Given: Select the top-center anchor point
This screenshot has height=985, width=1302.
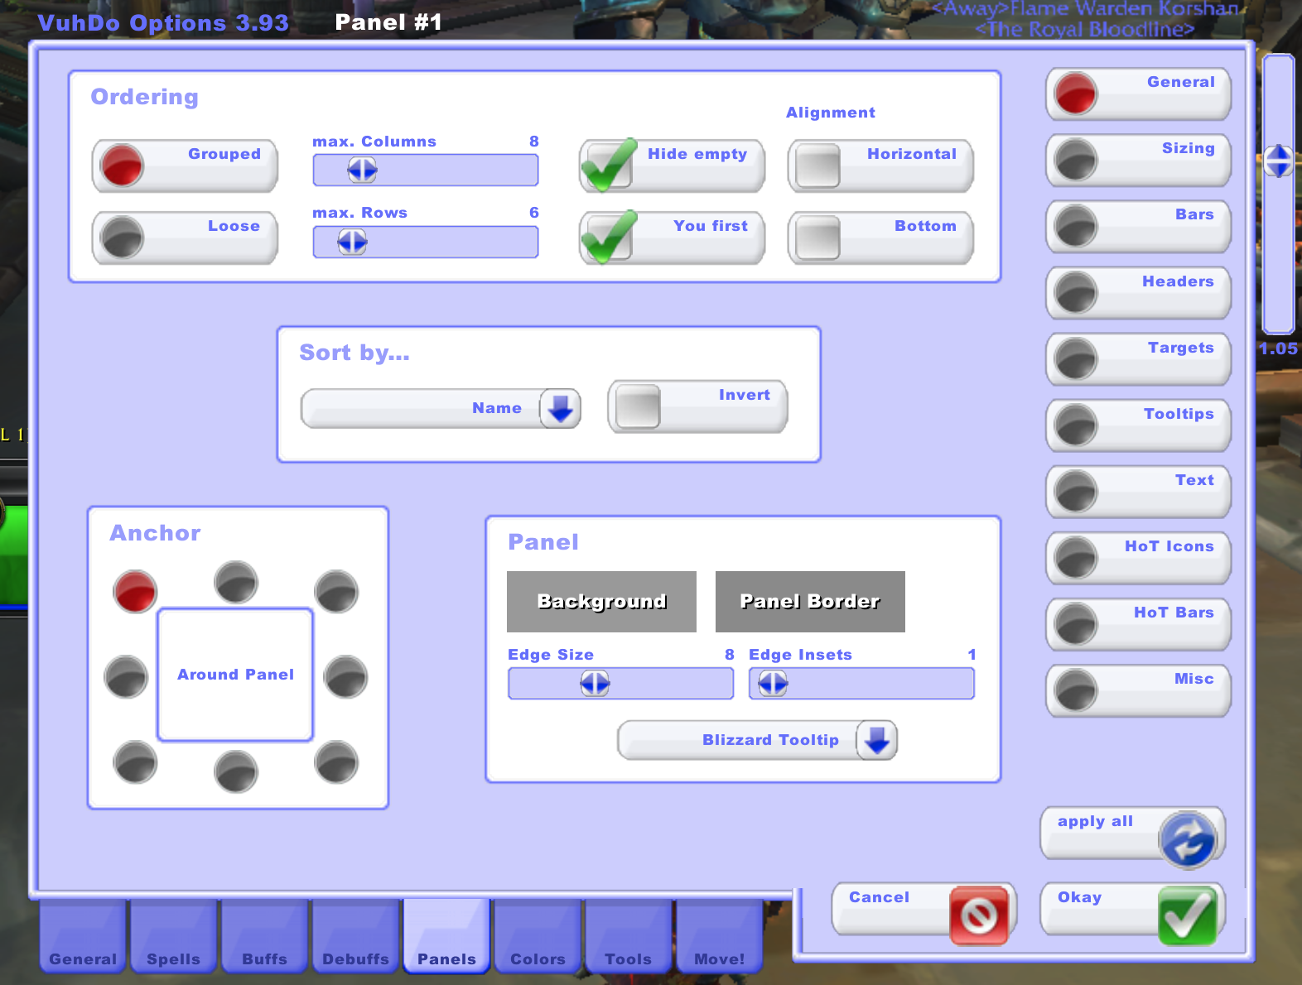Looking at the screenshot, I should (x=236, y=583).
